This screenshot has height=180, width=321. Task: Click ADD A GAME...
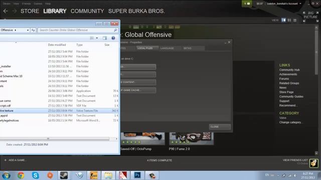click(15, 160)
